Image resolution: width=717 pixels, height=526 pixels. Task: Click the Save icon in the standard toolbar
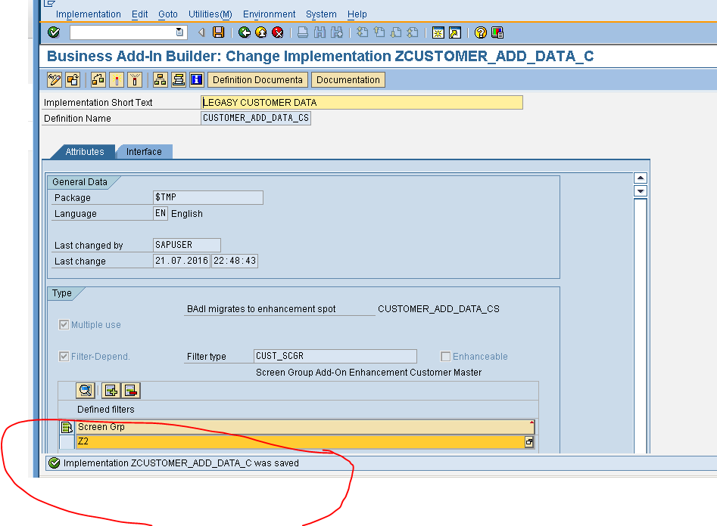point(219,32)
